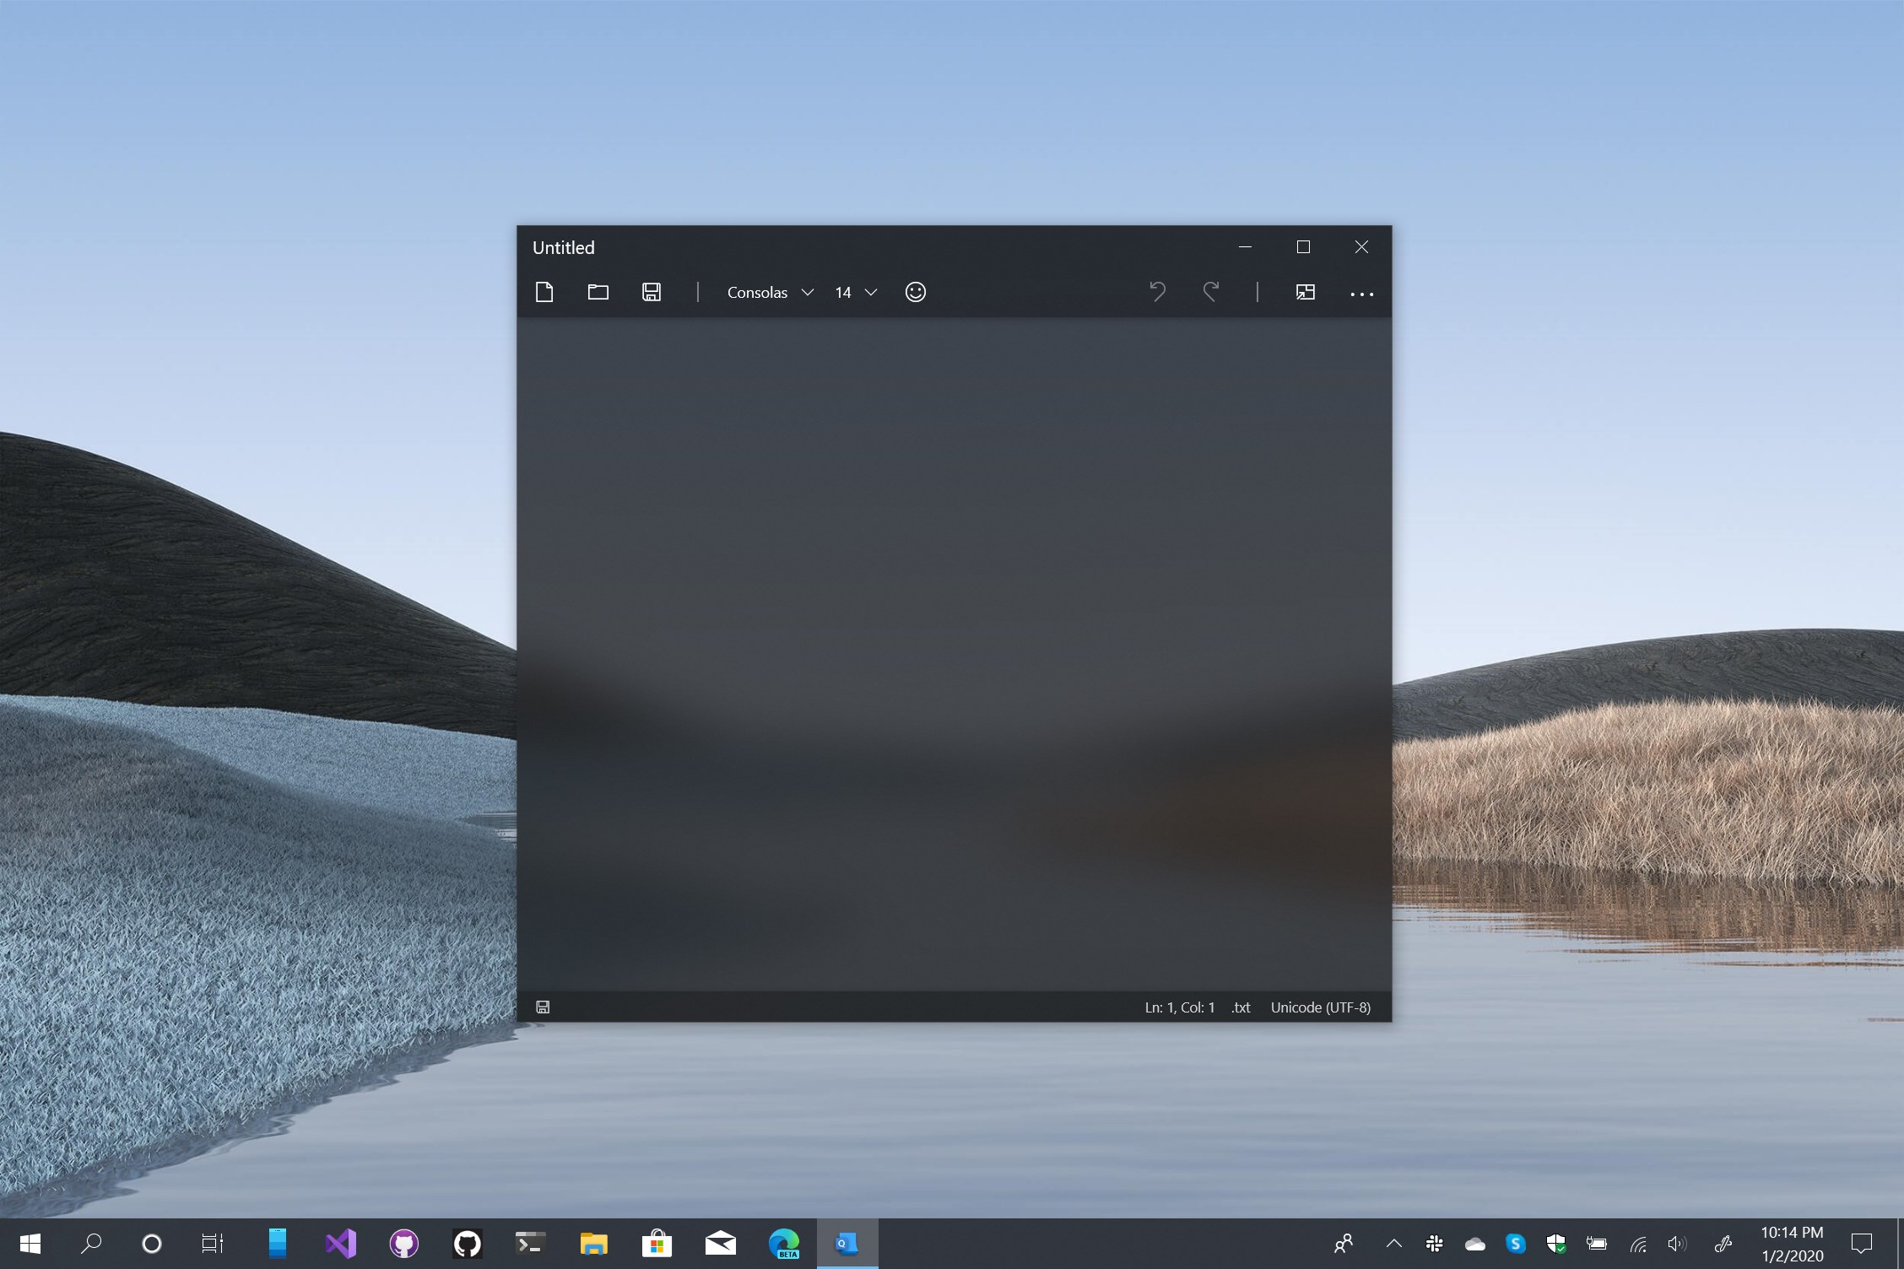
Task: Adjust the system volume control
Action: [x=1679, y=1243]
